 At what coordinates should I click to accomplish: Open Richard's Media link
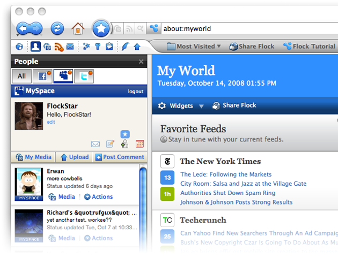[x=62, y=238]
